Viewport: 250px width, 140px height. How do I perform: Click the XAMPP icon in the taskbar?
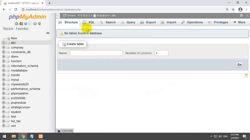point(41,136)
